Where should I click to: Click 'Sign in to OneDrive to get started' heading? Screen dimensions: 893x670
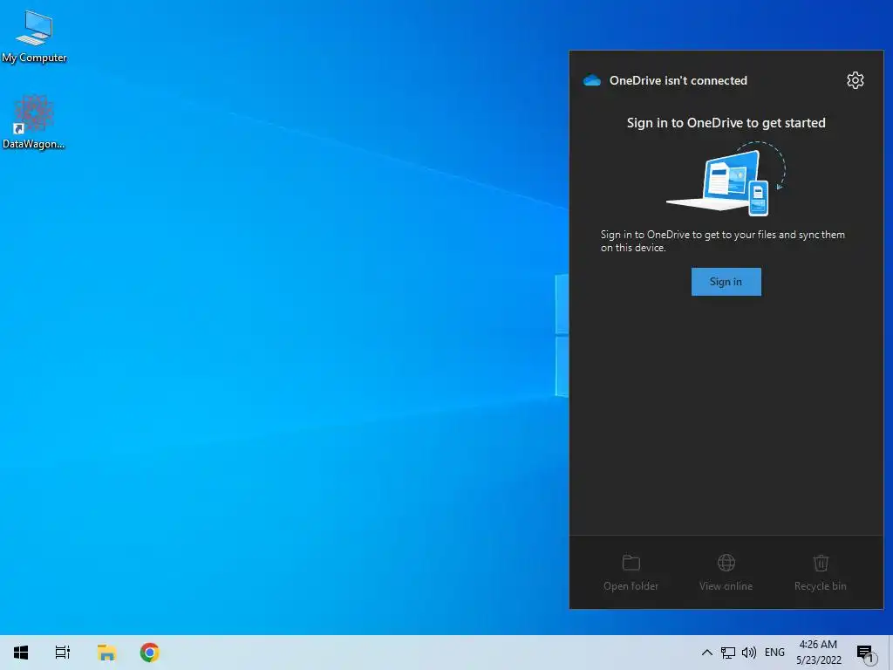(x=726, y=122)
